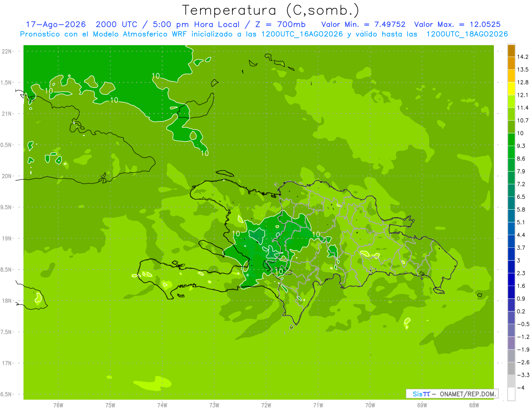Image resolution: width=532 pixels, height=411 pixels.
Task: Click the legend value '7.2'
Action: pyautogui.click(x=521, y=184)
